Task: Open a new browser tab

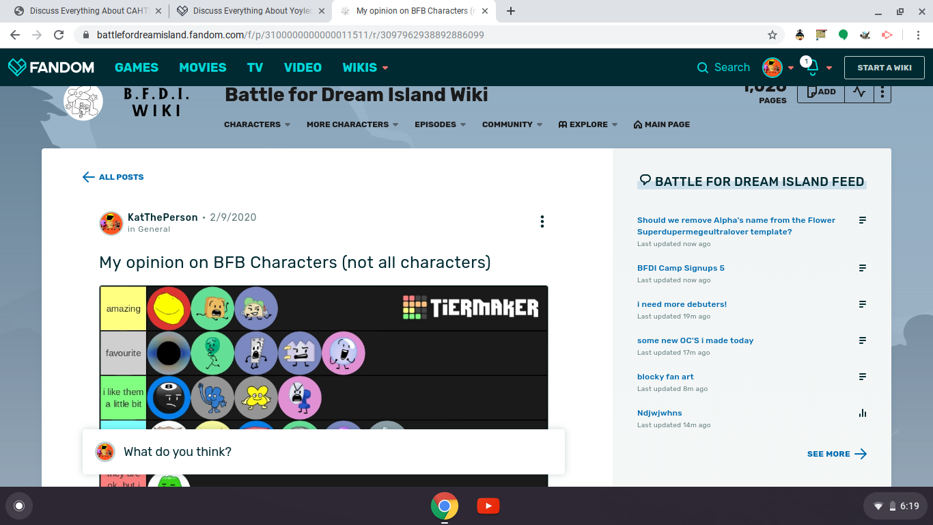Action: click(x=511, y=11)
